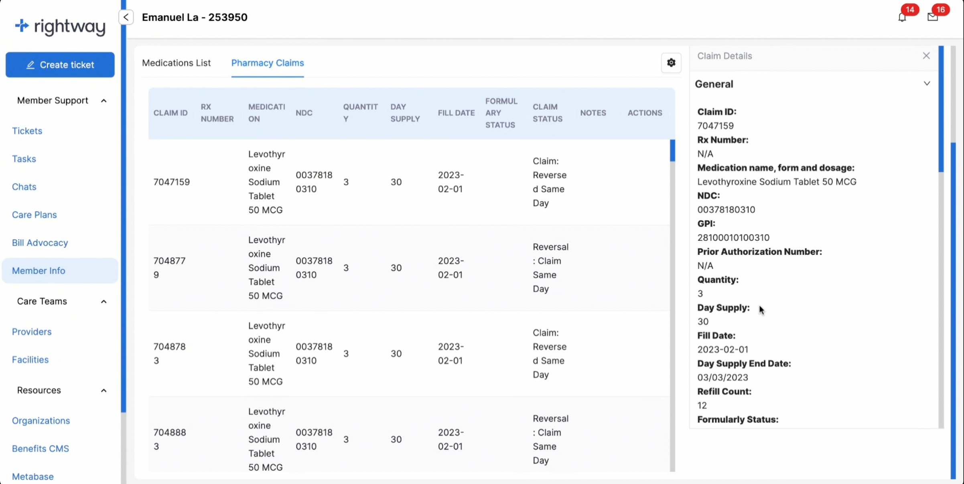Click the notifications bell icon

point(902,17)
